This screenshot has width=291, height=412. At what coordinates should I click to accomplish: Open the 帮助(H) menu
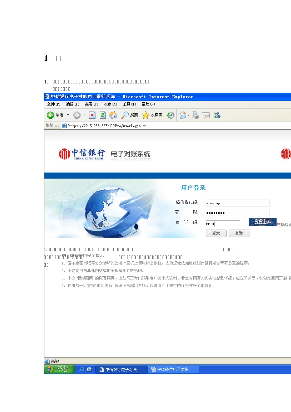point(148,104)
